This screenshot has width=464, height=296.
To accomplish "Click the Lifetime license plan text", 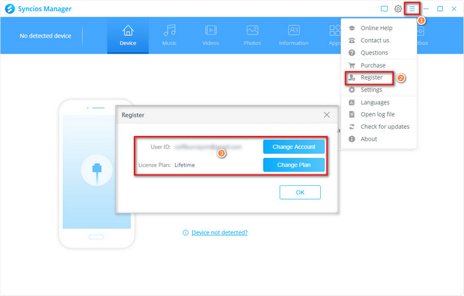I will (x=185, y=165).
